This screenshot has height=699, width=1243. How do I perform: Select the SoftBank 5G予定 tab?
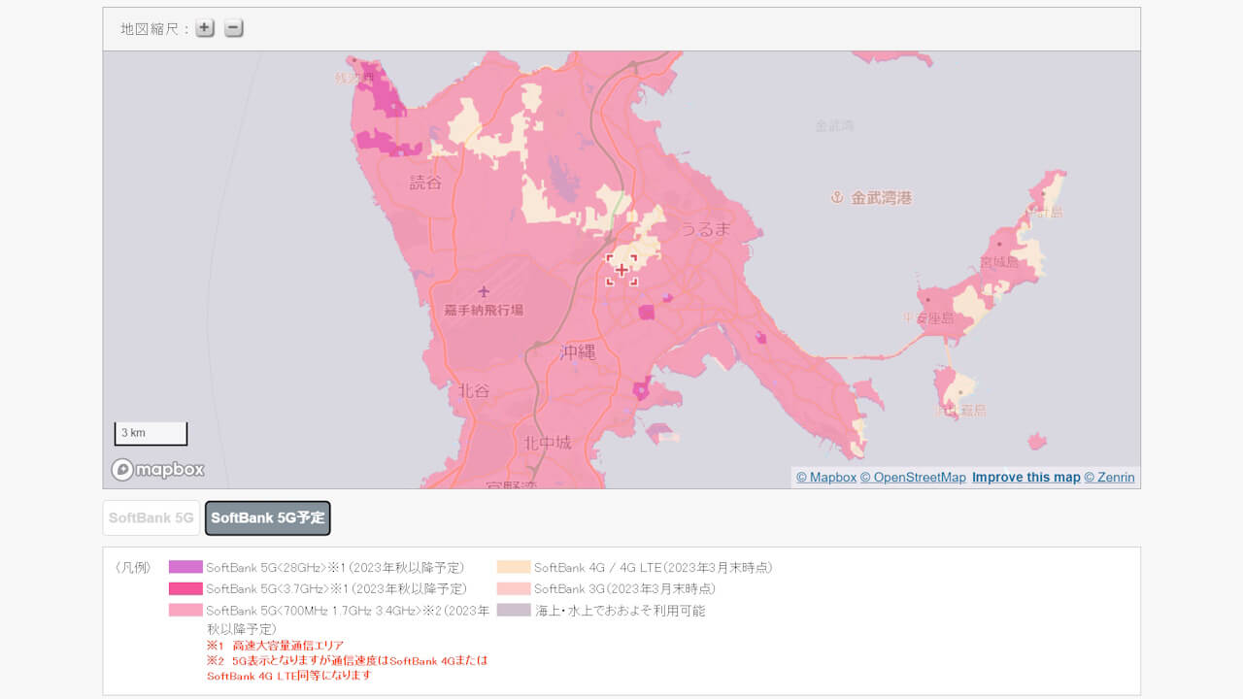pyautogui.click(x=267, y=517)
